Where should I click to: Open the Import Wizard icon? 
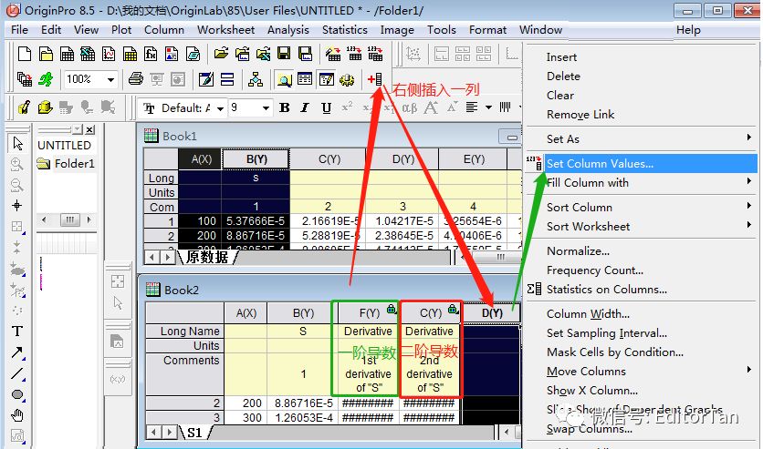coord(333,54)
